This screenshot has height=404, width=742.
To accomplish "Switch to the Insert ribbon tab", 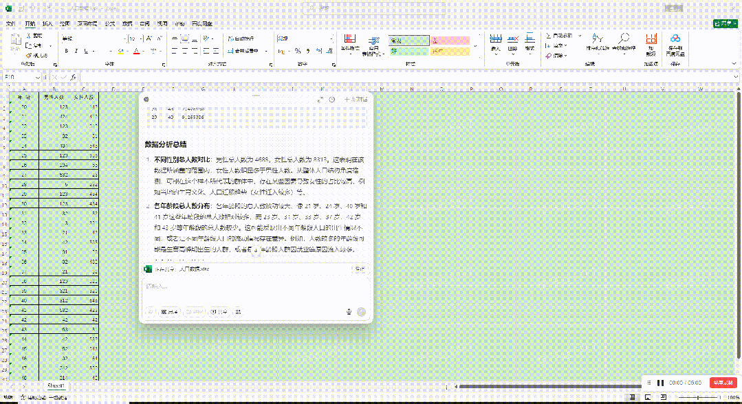I will click(47, 23).
